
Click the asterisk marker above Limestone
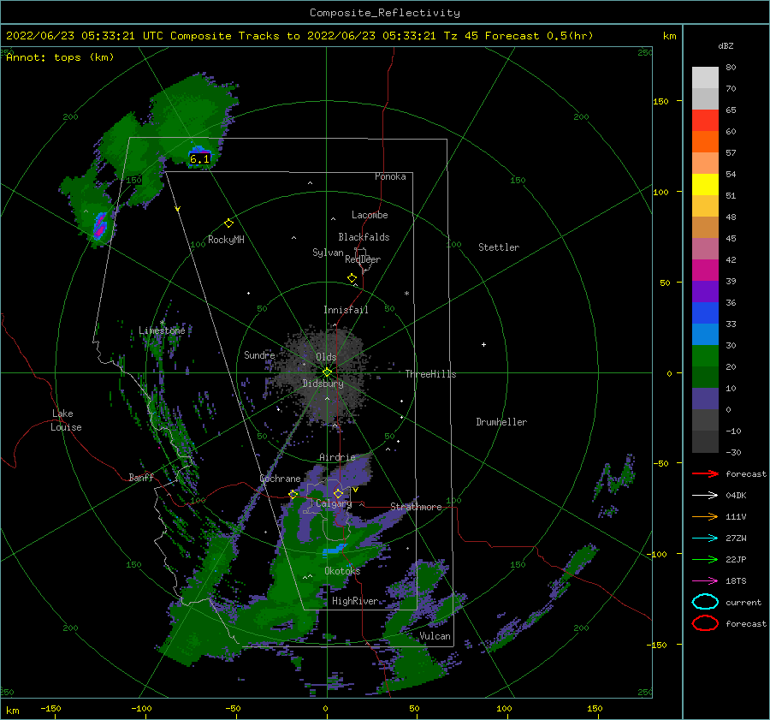[x=162, y=323]
